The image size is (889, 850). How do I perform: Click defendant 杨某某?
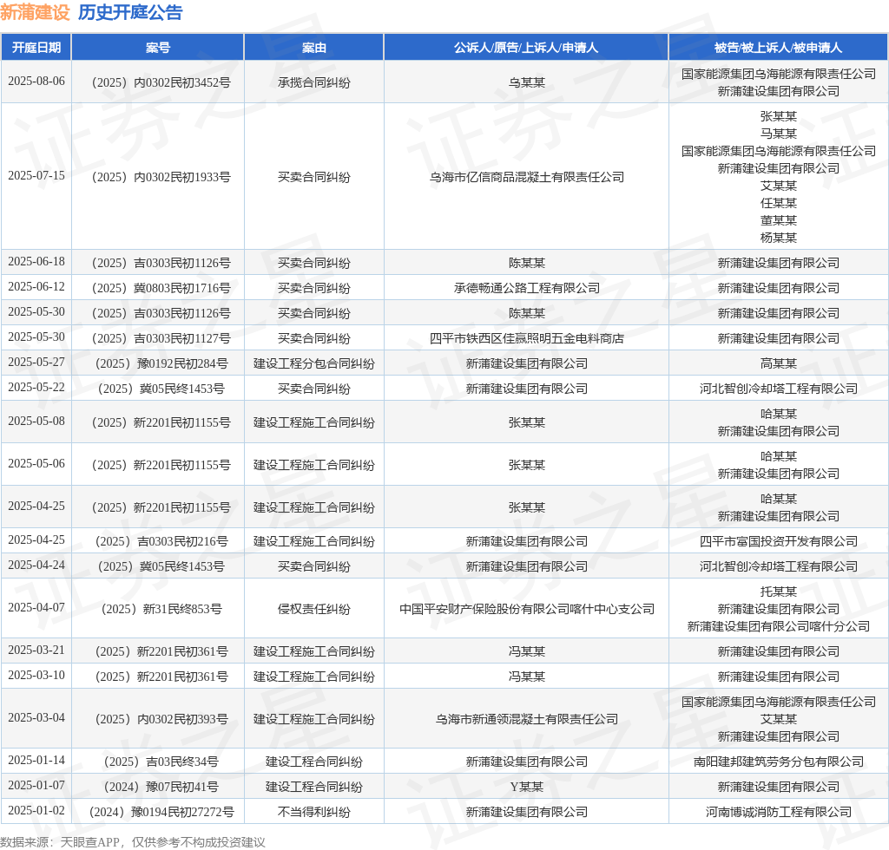pyautogui.click(x=779, y=238)
